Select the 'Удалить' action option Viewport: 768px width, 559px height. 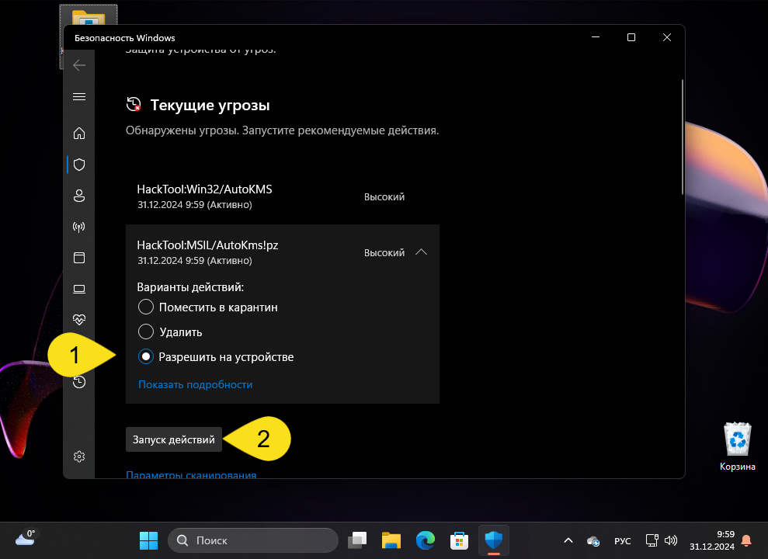coord(145,332)
